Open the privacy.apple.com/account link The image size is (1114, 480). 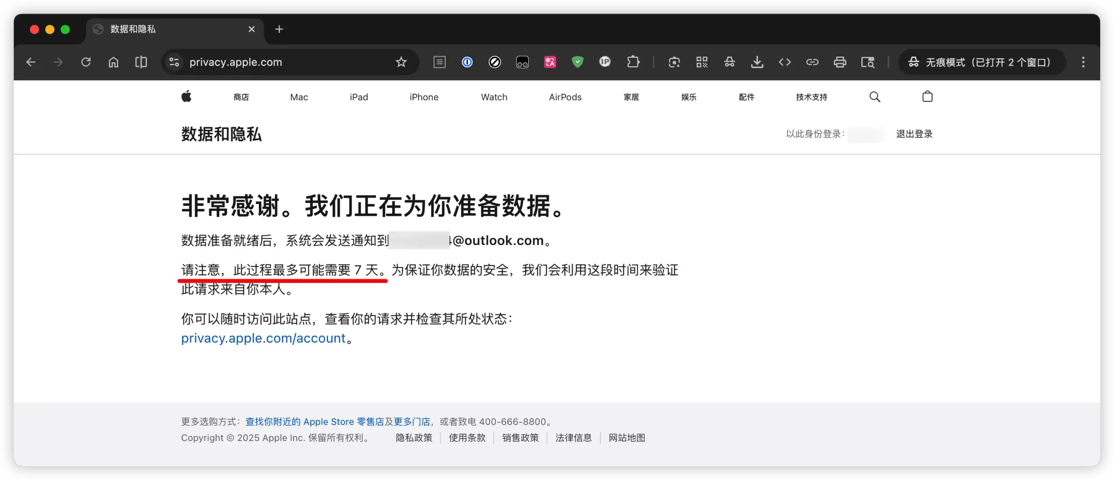[x=263, y=338]
